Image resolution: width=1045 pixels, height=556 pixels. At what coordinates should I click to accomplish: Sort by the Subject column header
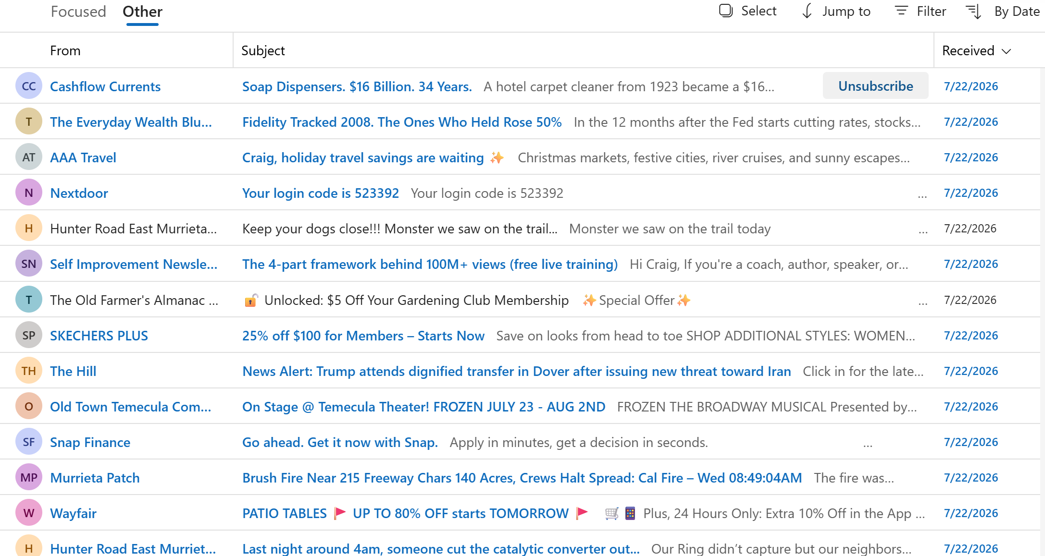tap(263, 50)
